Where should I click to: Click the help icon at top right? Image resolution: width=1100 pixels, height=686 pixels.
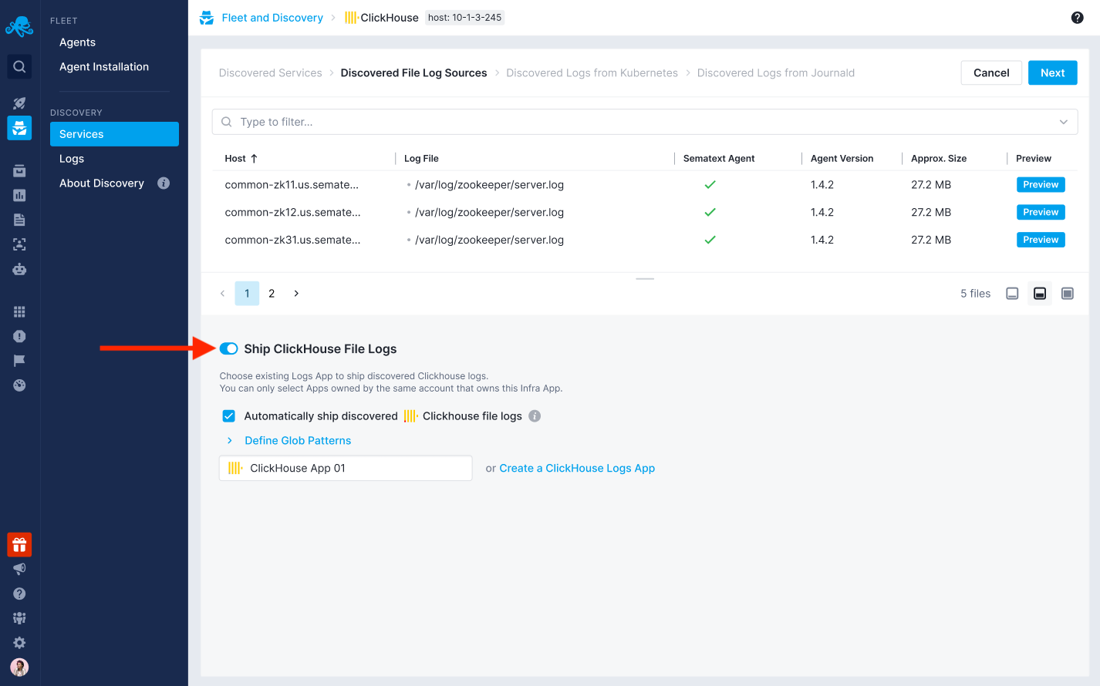pos(1078,18)
